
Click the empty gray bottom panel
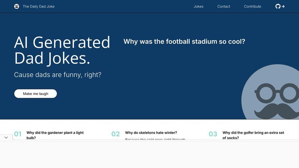tap(149, 154)
